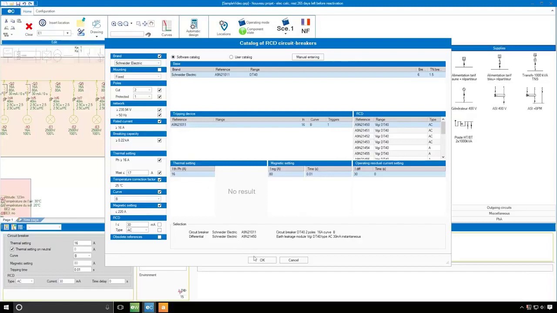Viewport: 557px width, 313px height.
Task: Click the Insert location pin icon
Action: click(43, 23)
